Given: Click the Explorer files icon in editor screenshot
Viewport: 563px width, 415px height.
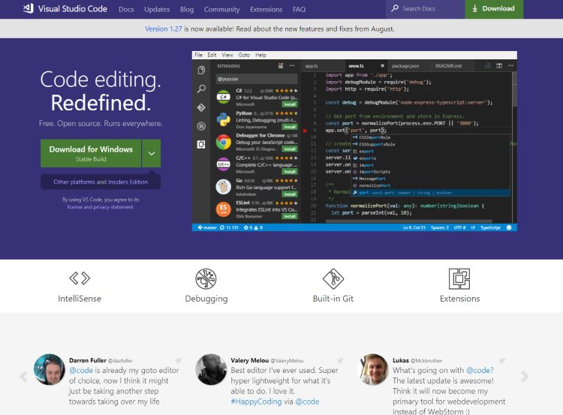Looking at the screenshot, I should pos(201,70).
